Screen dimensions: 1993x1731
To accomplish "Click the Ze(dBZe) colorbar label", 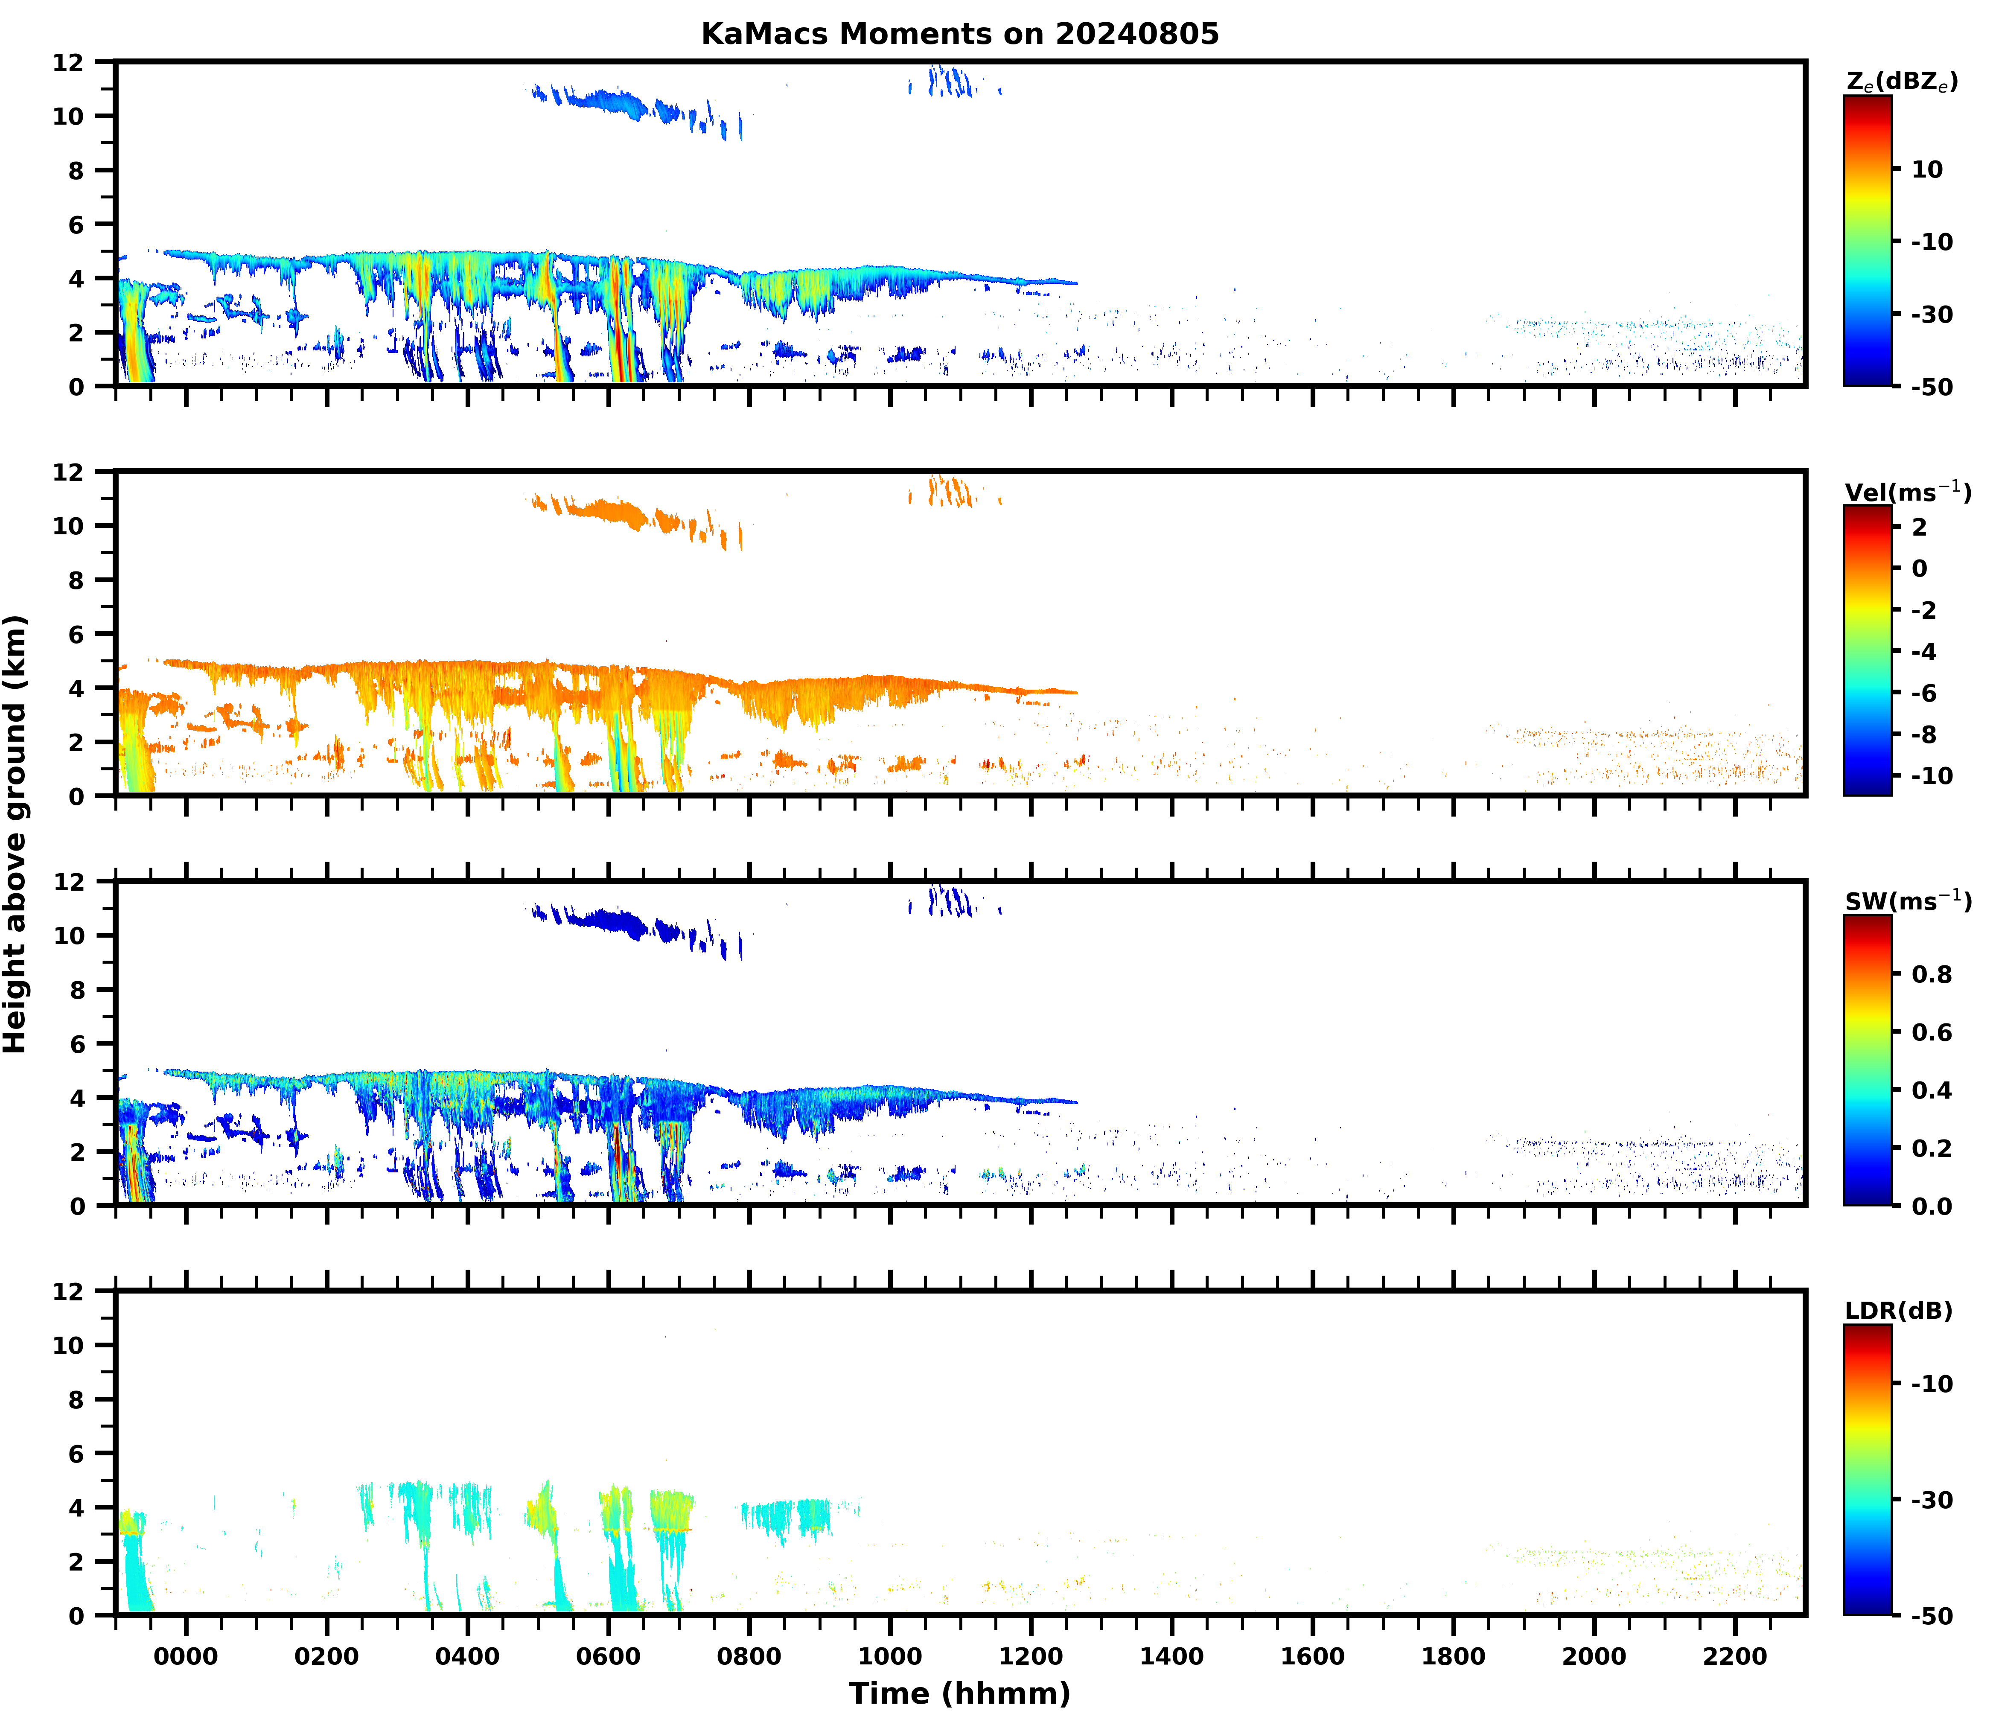I will [1901, 82].
